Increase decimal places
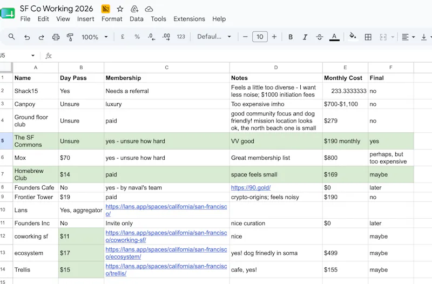432x284 pixels. click(x=166, y=37)
